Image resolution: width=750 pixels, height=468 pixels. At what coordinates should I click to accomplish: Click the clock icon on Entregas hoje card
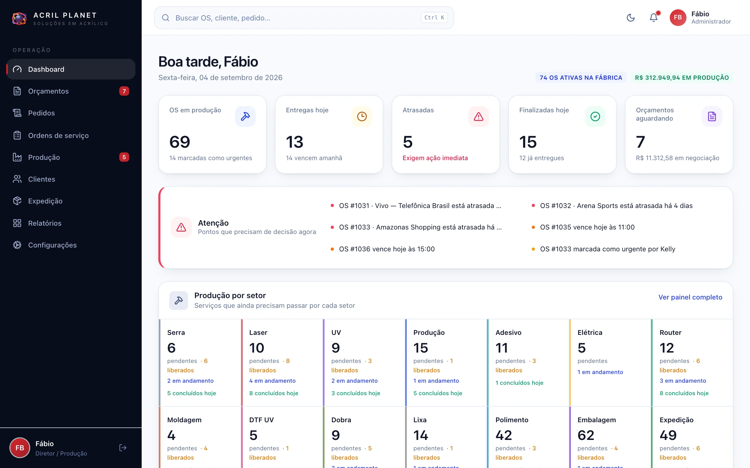point(362,116)
